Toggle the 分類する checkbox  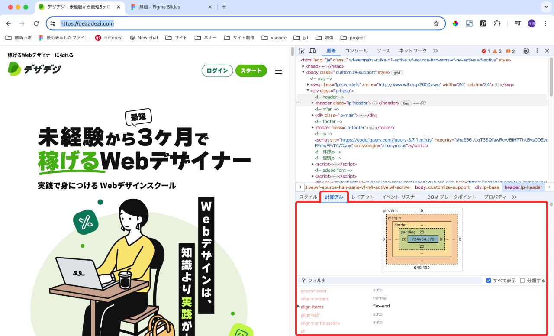(x=522, y=281)
